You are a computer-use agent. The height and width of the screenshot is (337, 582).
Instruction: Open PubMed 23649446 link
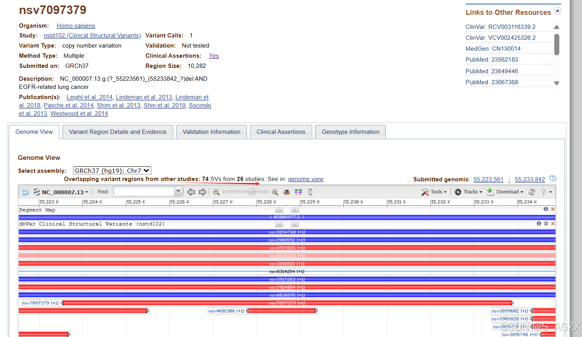coord(492,71)
